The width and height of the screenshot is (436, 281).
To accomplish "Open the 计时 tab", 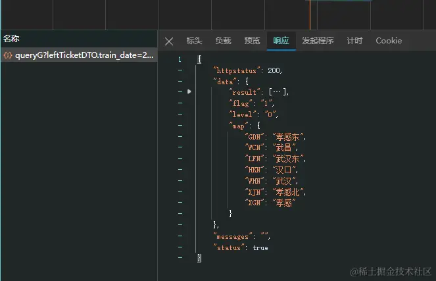I will (x=354, y=41).
